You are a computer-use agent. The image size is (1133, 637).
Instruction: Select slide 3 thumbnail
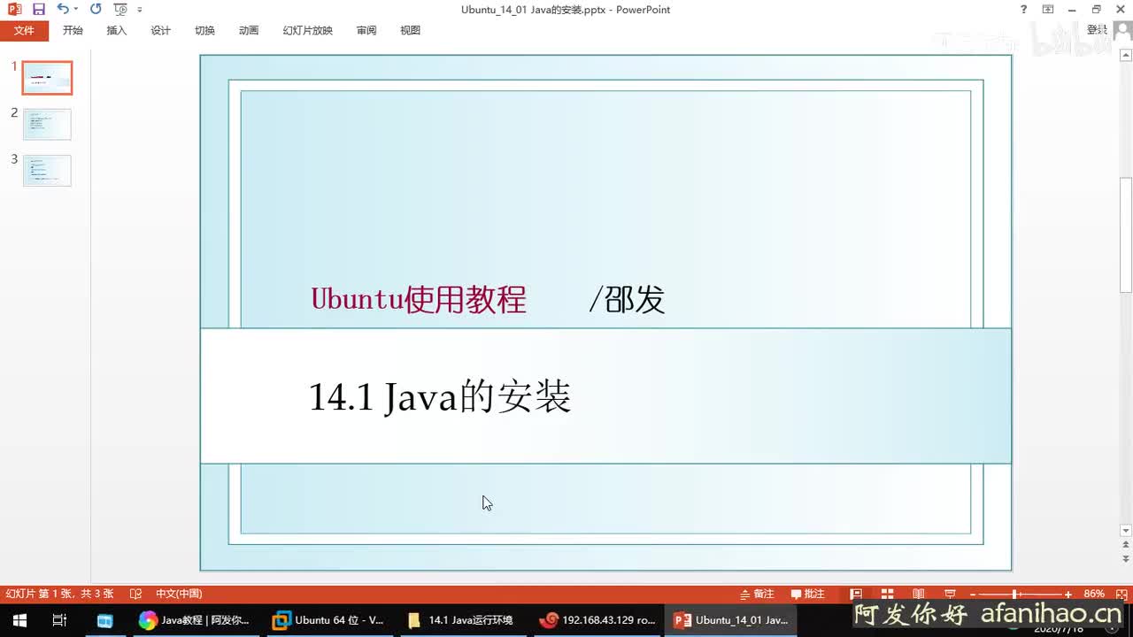tap(47, 170)
